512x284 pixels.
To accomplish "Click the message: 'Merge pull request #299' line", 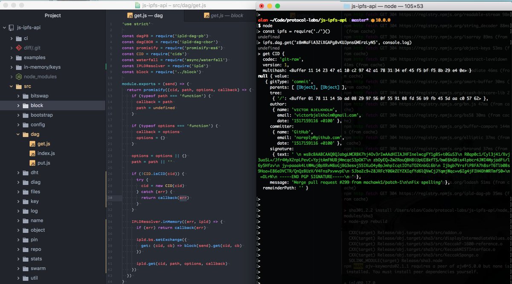I will click(x=360, y=182).
